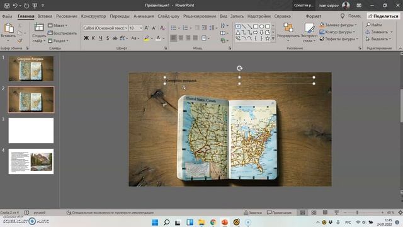This screenshot has height=227, width=403.
Task: Open PowerPoint from the Windows taskbar
Action: click(225, 222)
